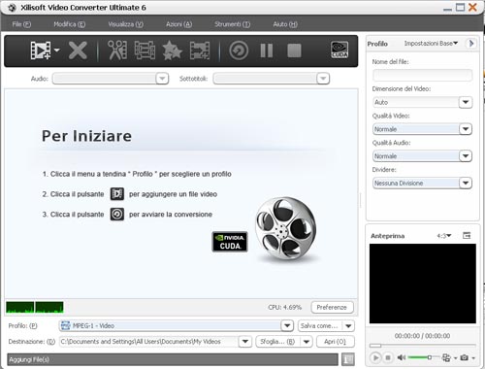
Task: Open the Strumenti (T) menu
Action: coord(232,24)
